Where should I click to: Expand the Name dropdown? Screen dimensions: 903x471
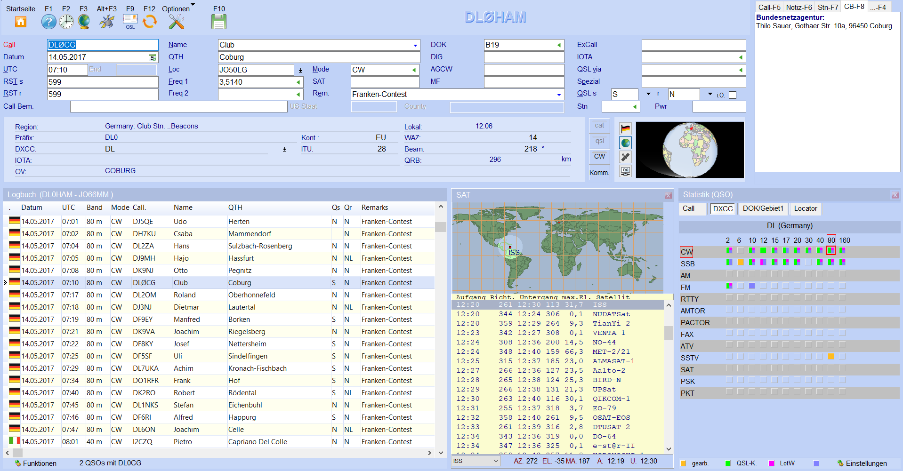pyautogui.click(x=415, y=46)
